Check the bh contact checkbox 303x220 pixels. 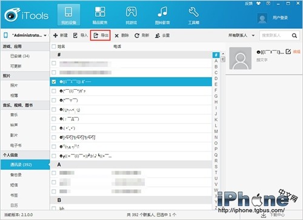(x=54, y=208)
